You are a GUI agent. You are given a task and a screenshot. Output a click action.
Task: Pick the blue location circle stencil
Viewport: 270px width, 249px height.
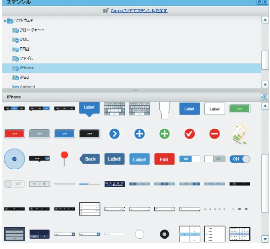[x=14, y=159]
